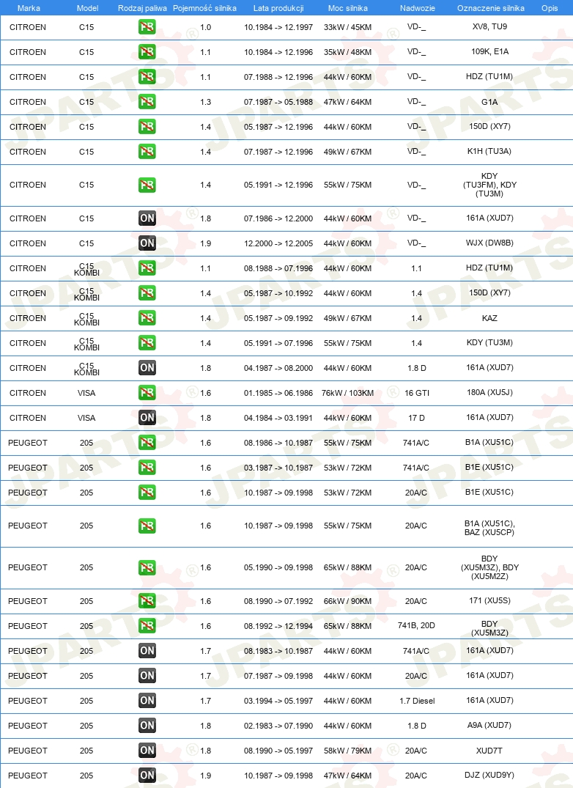Click diesel ON icon in C15 KOMBI 1.8 D row
This screenshot has width=573, height=788.
pyautogui.click(x=147, y=368)
